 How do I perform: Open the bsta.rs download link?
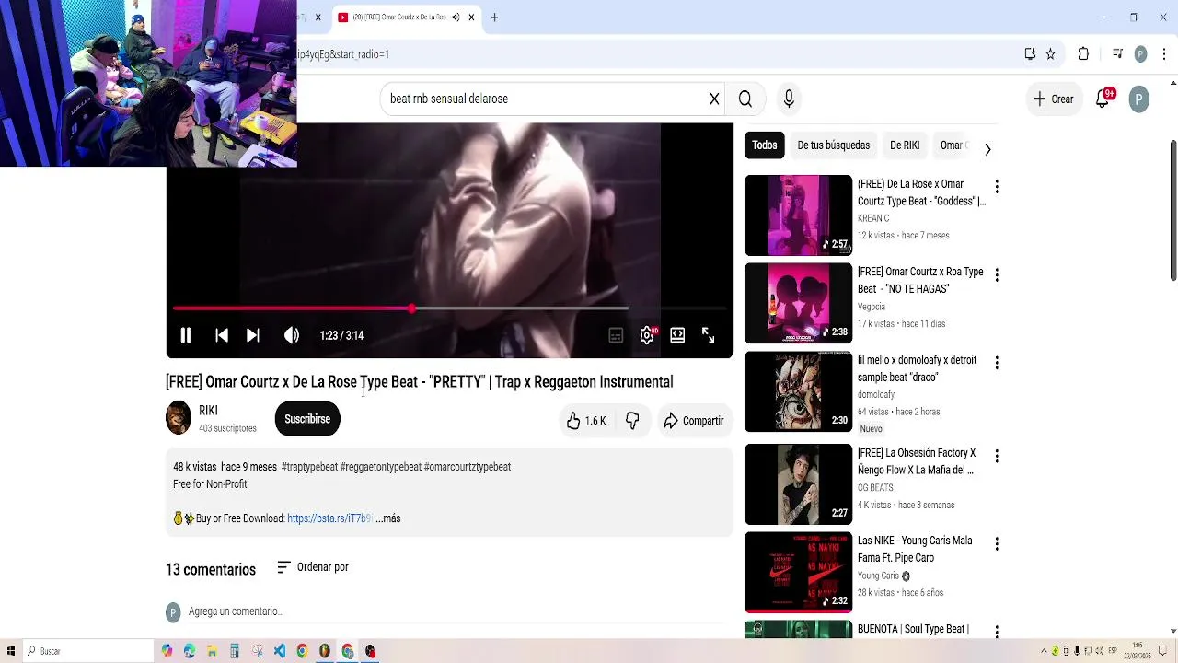click(x=329, y=518)
